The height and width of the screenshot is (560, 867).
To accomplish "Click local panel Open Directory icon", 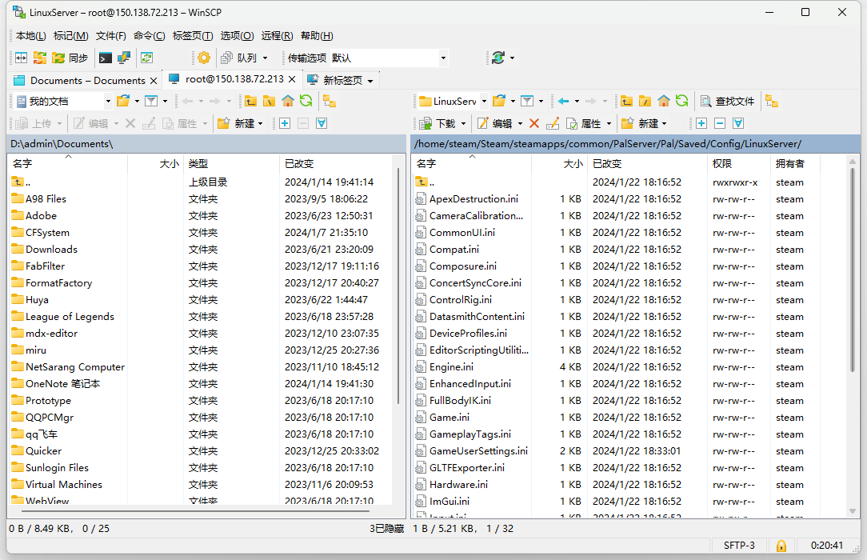I will [x=123, y=101].
